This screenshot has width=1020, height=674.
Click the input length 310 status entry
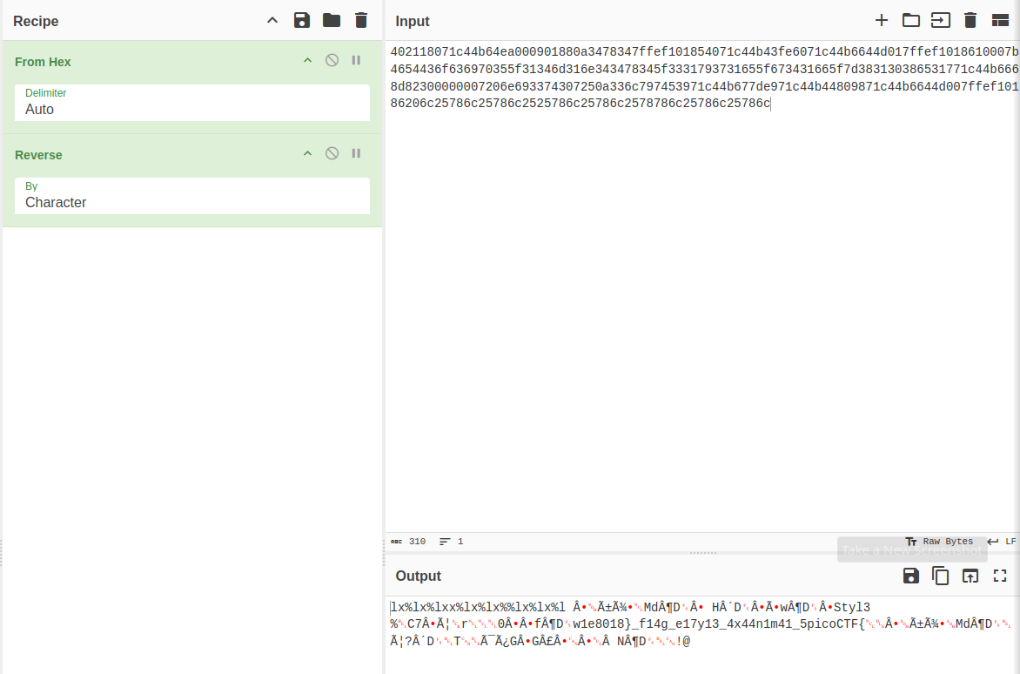(x=408, y=542)
